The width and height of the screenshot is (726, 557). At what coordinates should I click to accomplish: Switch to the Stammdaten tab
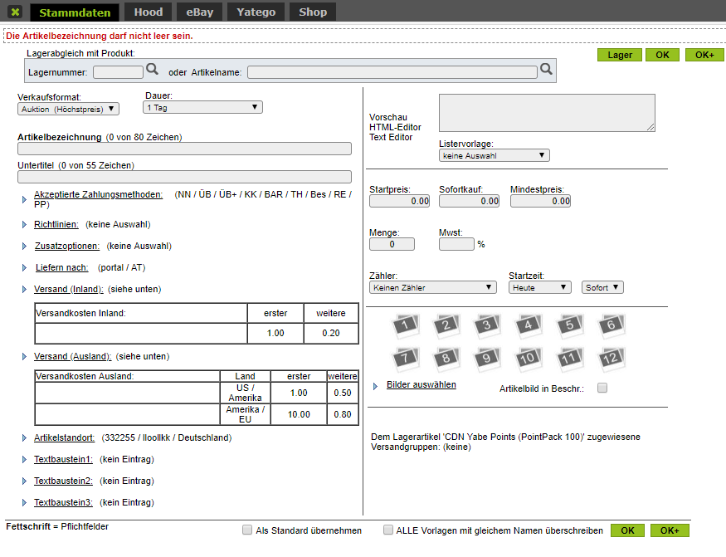click(75, 12)
